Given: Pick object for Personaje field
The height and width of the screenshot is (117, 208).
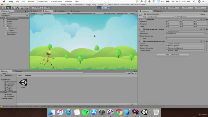Looking at the screenshot, I should [206, 46].
